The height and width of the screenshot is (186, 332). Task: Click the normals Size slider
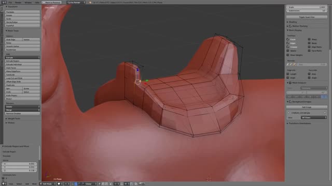click(x=312, y=65)
